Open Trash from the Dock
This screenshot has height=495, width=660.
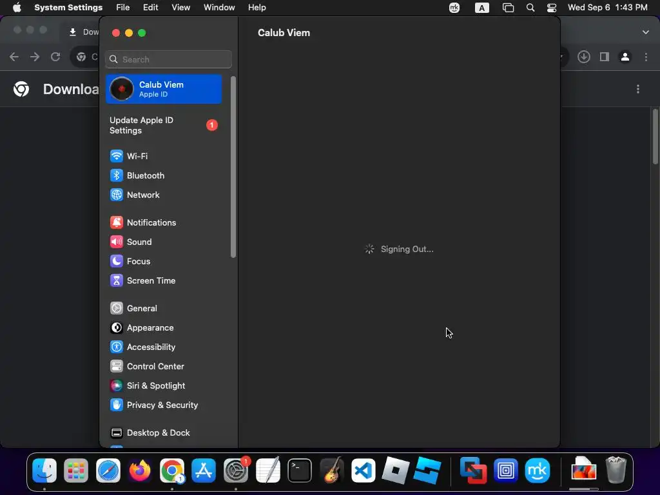616,470
